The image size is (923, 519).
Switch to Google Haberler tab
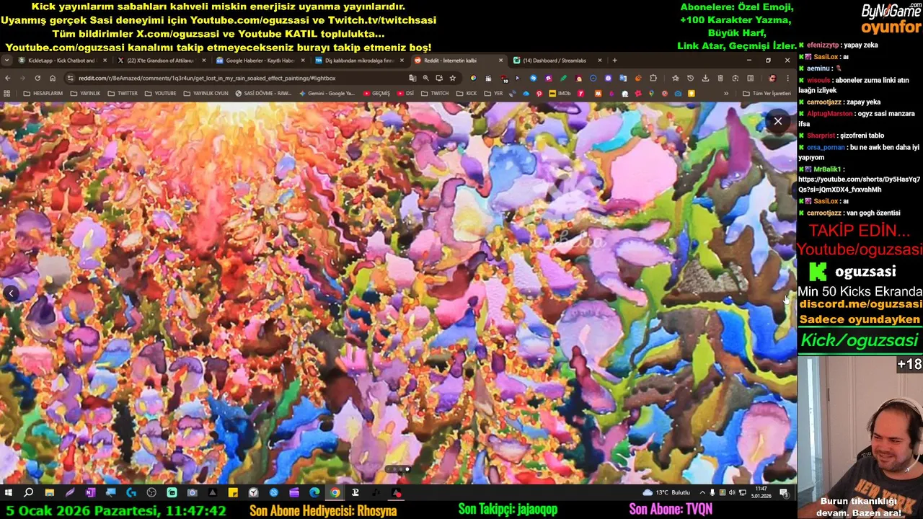(260, 61)
